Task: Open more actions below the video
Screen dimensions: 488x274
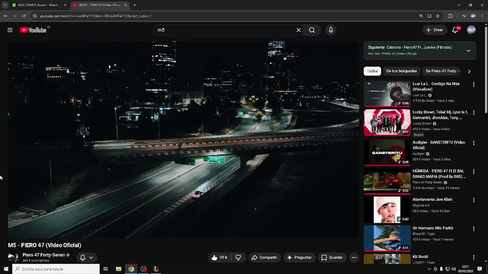Action: pos(354,258)
